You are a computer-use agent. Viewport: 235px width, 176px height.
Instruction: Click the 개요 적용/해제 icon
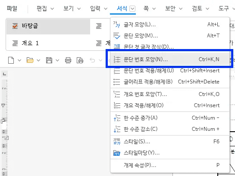[x=117, y=105]
